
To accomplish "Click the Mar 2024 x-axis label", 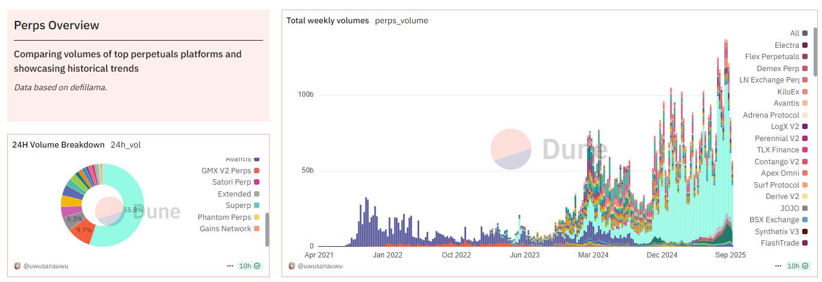I will 594,255.
